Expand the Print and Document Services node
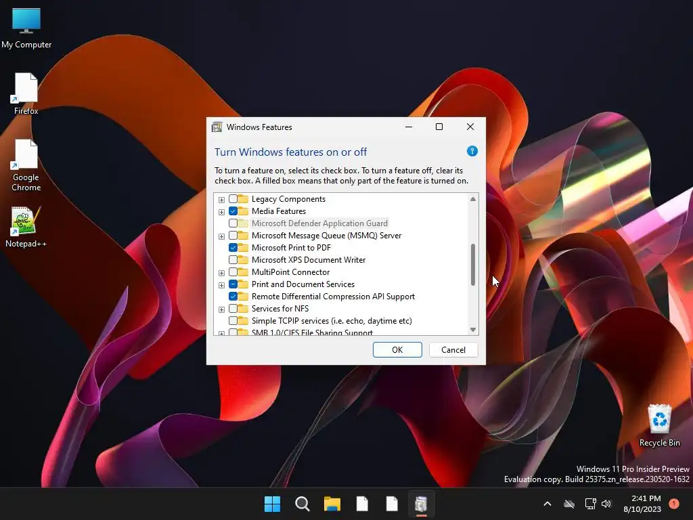 [x=221, y=285]
